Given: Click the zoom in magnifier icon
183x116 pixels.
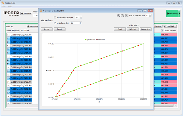Looking at the screenshot, I should tap(118, 15).
